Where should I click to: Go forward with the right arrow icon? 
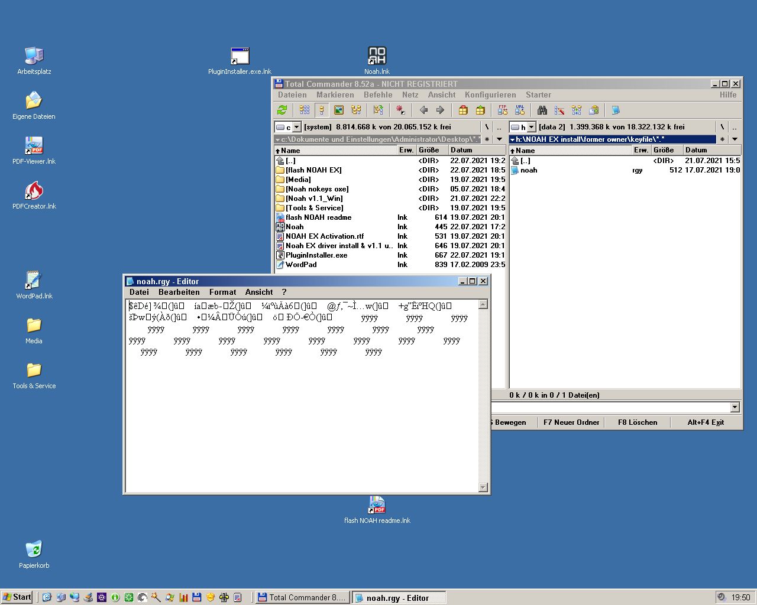coord(440,110)
